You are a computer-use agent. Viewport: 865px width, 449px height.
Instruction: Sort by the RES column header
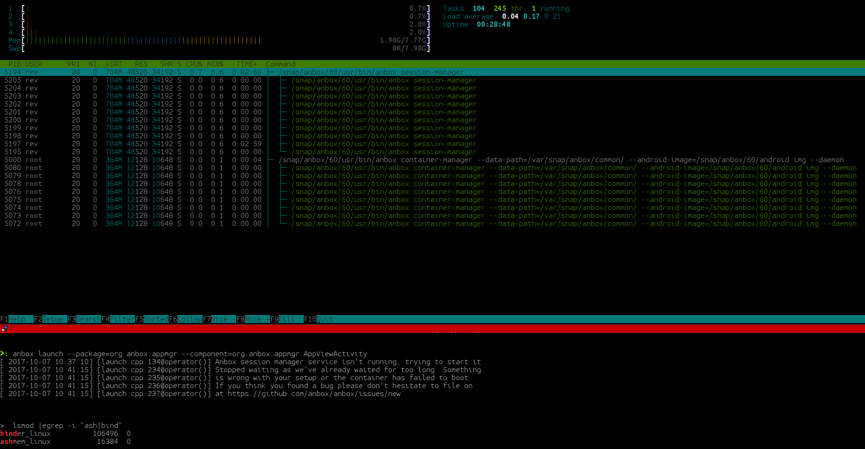point(141,64)
